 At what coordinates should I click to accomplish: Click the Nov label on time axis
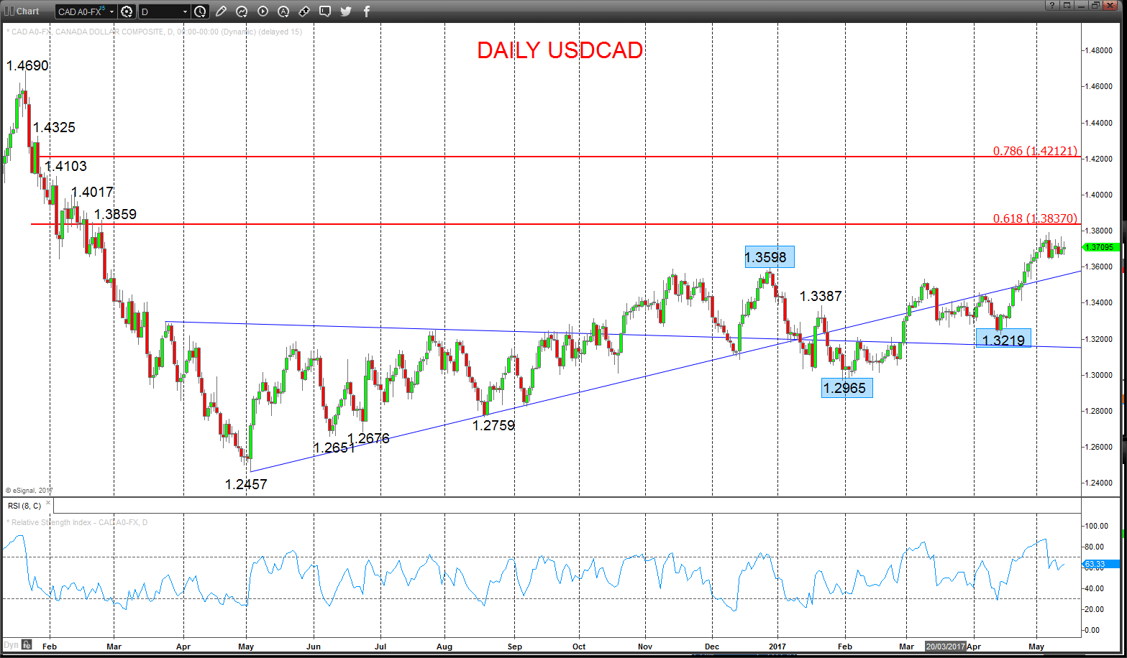tap(645, 647)
